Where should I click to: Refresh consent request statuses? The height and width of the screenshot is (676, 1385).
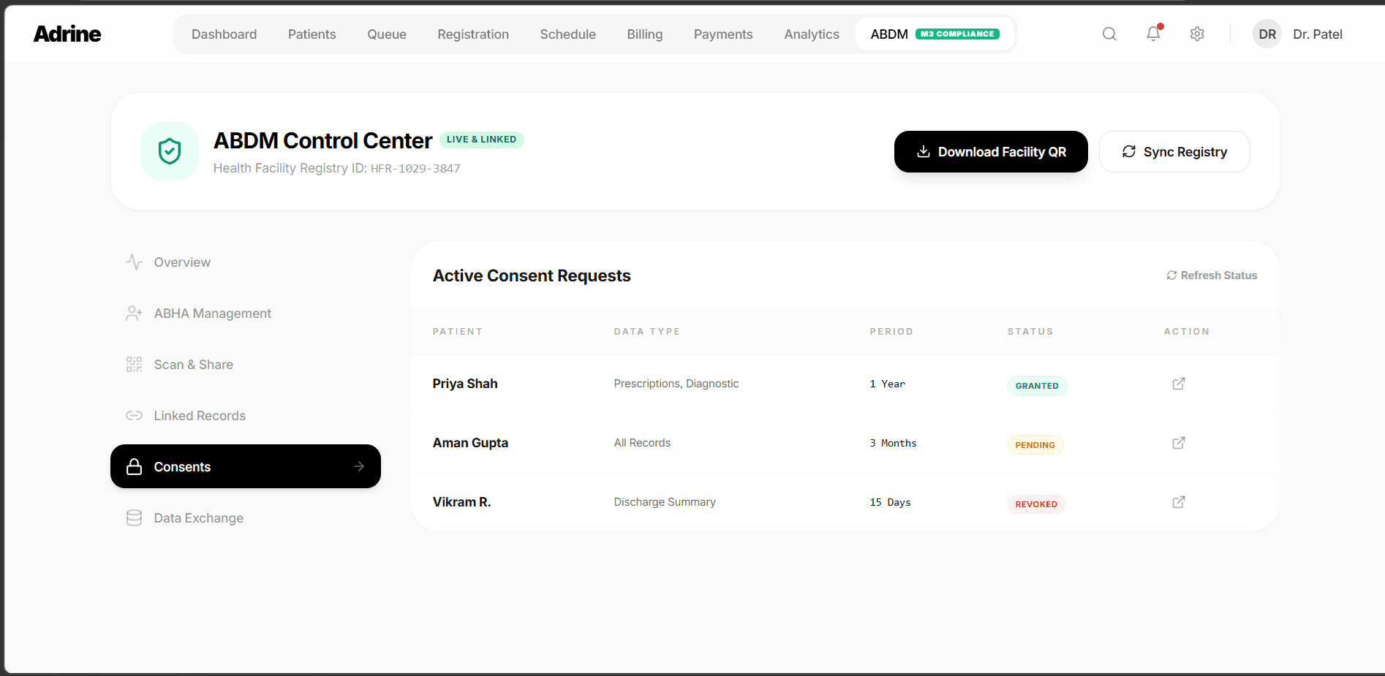[x=1211, y=275]
